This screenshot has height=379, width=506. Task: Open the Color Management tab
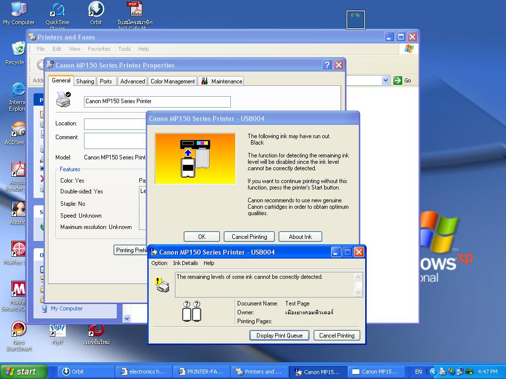(172, 81)
